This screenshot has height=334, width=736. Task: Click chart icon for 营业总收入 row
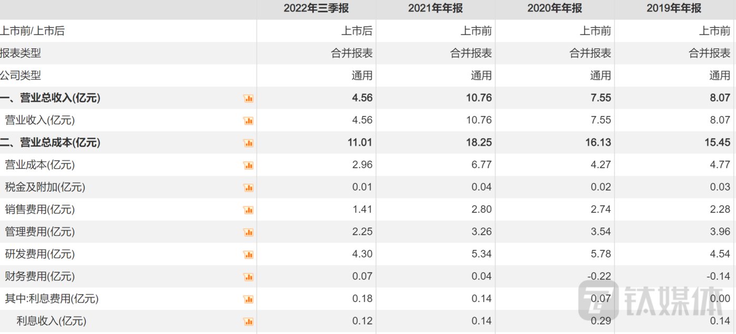pos(248,98)
